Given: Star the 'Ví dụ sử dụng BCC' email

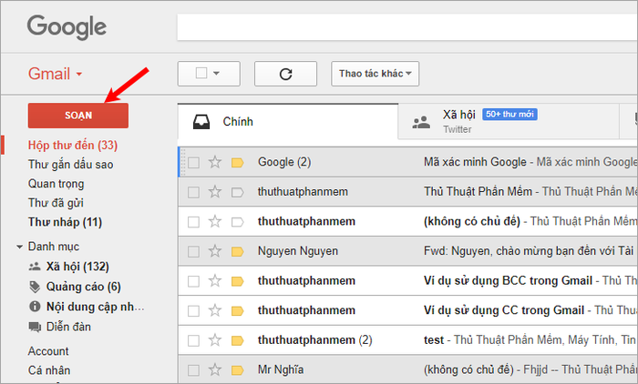Looking at the screenshot, I should click(215, 281).
